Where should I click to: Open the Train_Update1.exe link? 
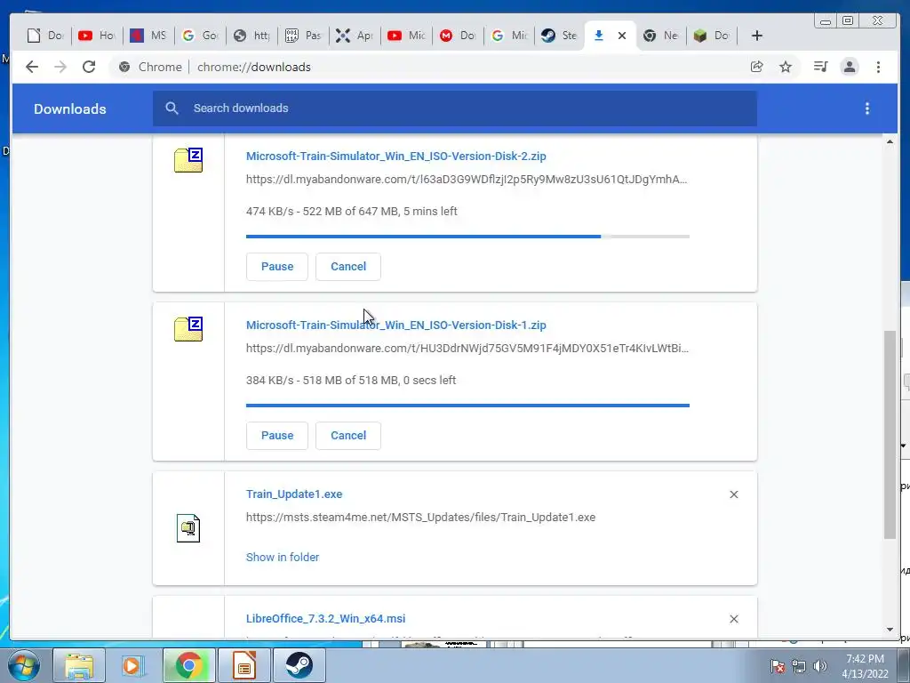pos(294,494)
